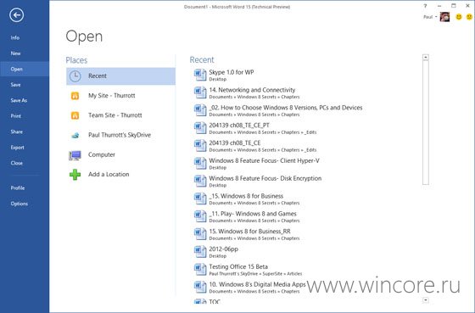Screen dimensions: 475x313
Task: Click Word icon for Client Hyper-V document
Action: 200,164
